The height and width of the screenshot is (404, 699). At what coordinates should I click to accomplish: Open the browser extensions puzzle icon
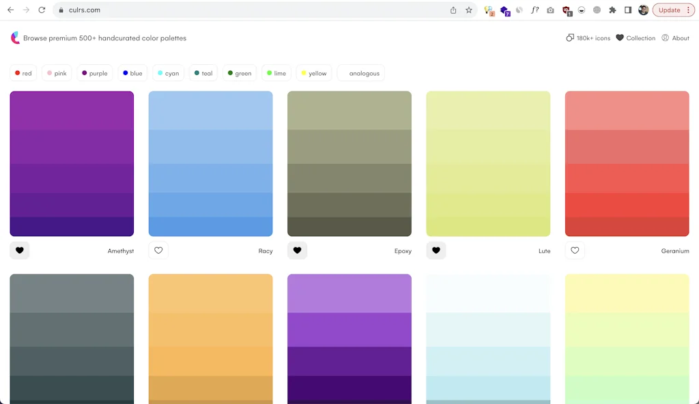(x=612, y=10)
